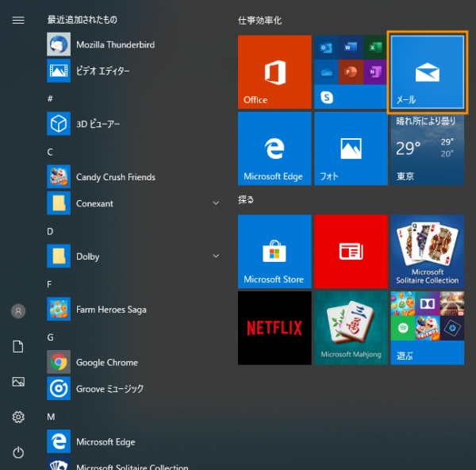Open the 東京 weather tile
This screenshot has height=470, width=476.
point(428,148)
